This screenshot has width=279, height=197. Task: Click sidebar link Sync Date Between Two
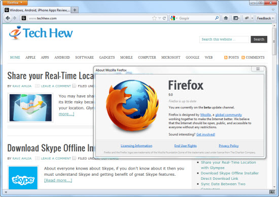click(223, 184)
